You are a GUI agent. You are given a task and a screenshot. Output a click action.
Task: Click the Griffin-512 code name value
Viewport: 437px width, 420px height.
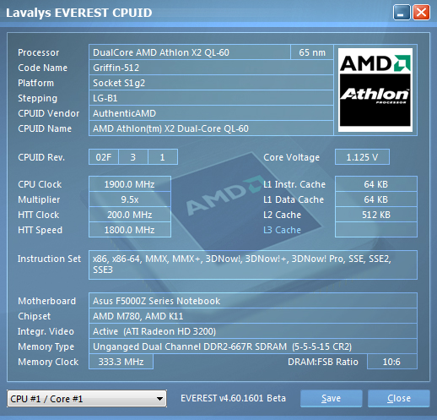point(211,68)
